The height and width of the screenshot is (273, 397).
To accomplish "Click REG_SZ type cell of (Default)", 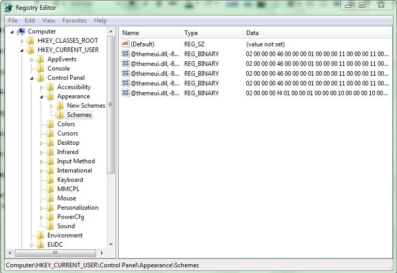I will point(194,44).
